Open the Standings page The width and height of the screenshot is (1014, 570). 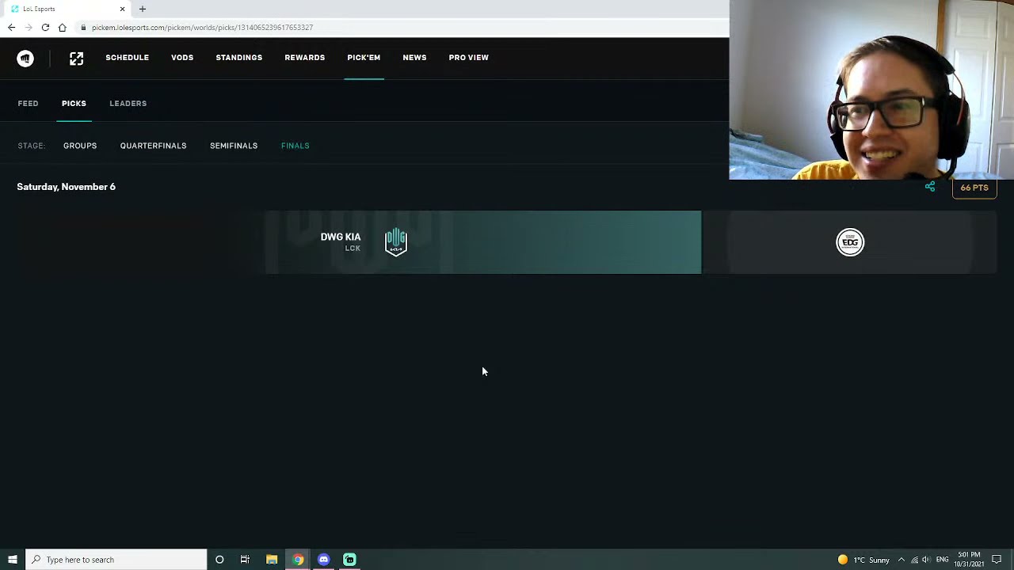tap(239, 58)
